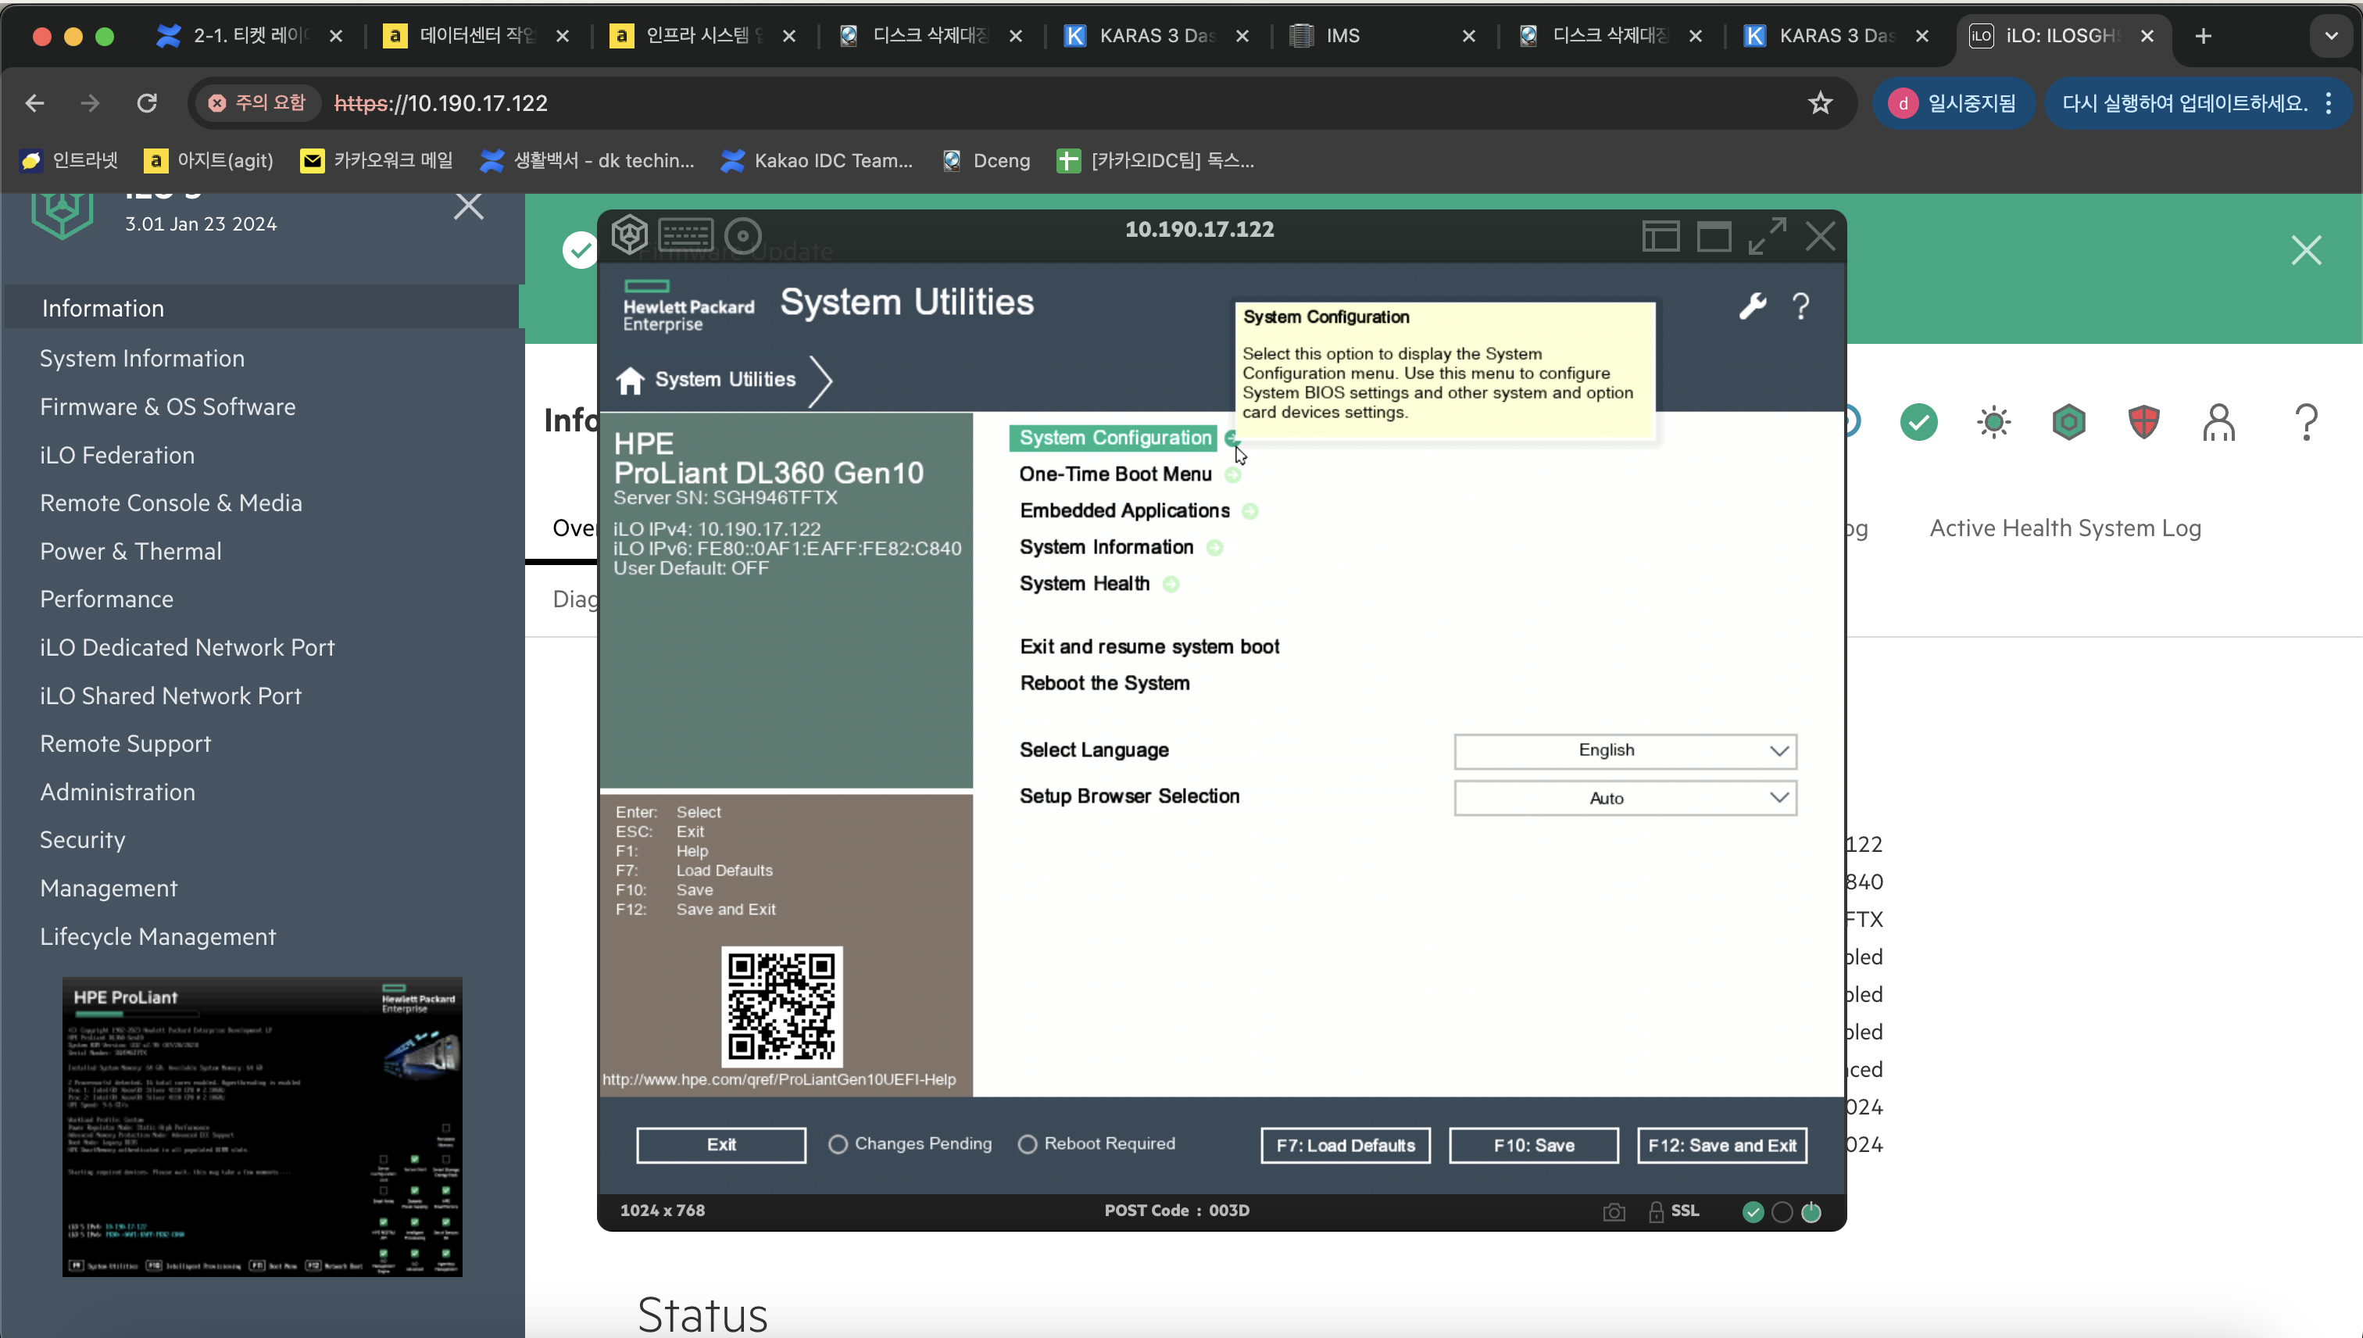Click the browser address bar URL
The width and height of the screenshot is (2363, 1338).
tap(441, 103)
